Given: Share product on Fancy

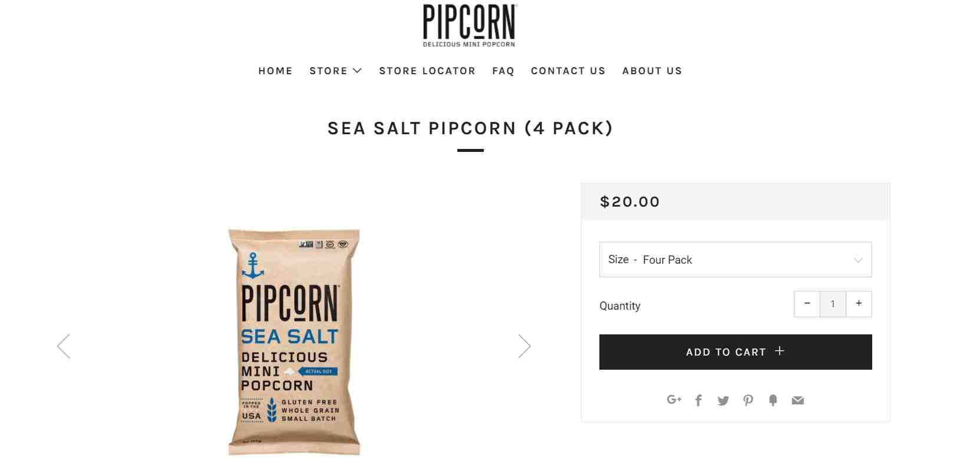Looking at the screenshot, I should (x=773, y=400).
